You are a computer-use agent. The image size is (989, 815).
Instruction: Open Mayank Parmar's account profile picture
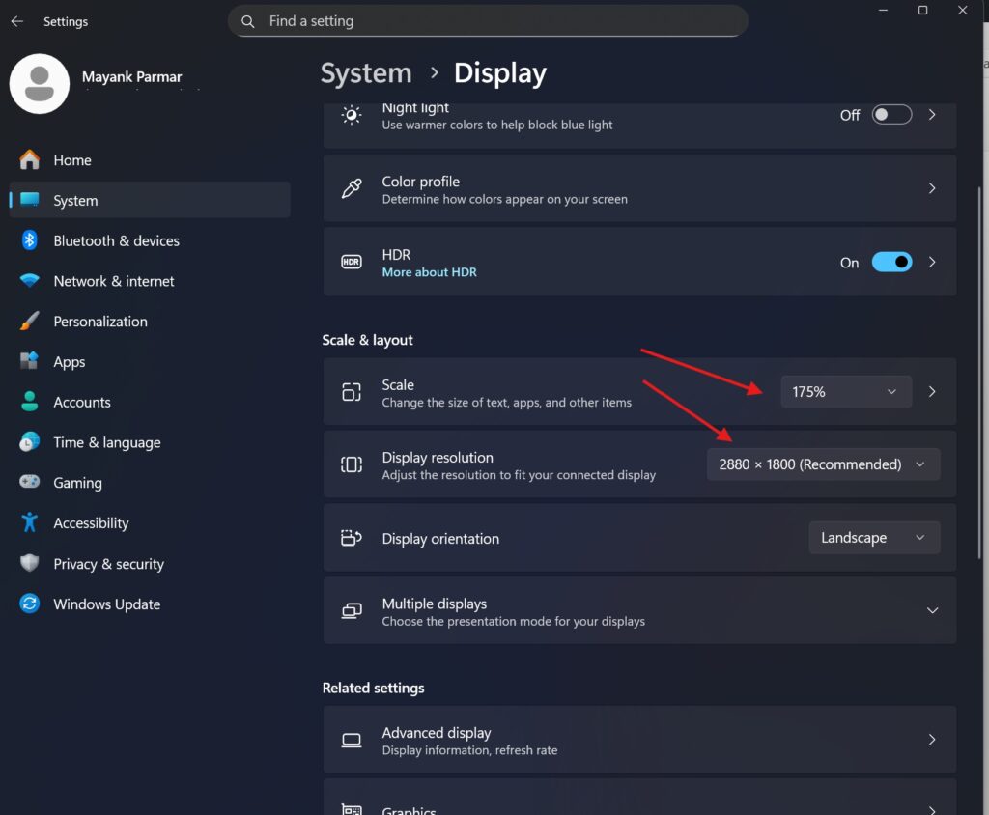click(40, 83)
